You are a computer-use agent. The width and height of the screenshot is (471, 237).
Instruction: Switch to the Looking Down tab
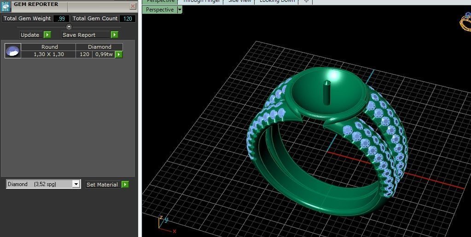click(x=277, y=1)
